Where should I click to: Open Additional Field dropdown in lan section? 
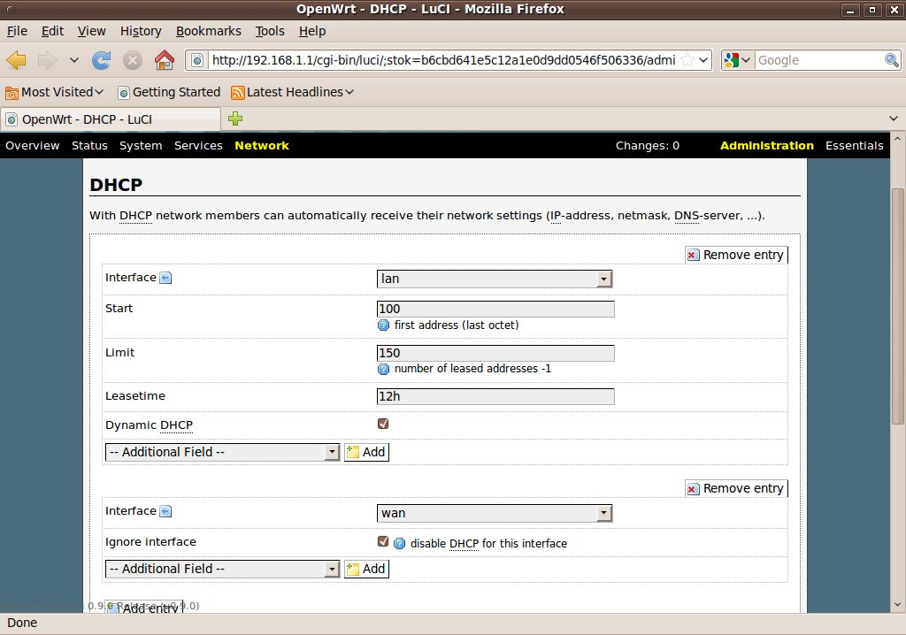pos(222,452)
